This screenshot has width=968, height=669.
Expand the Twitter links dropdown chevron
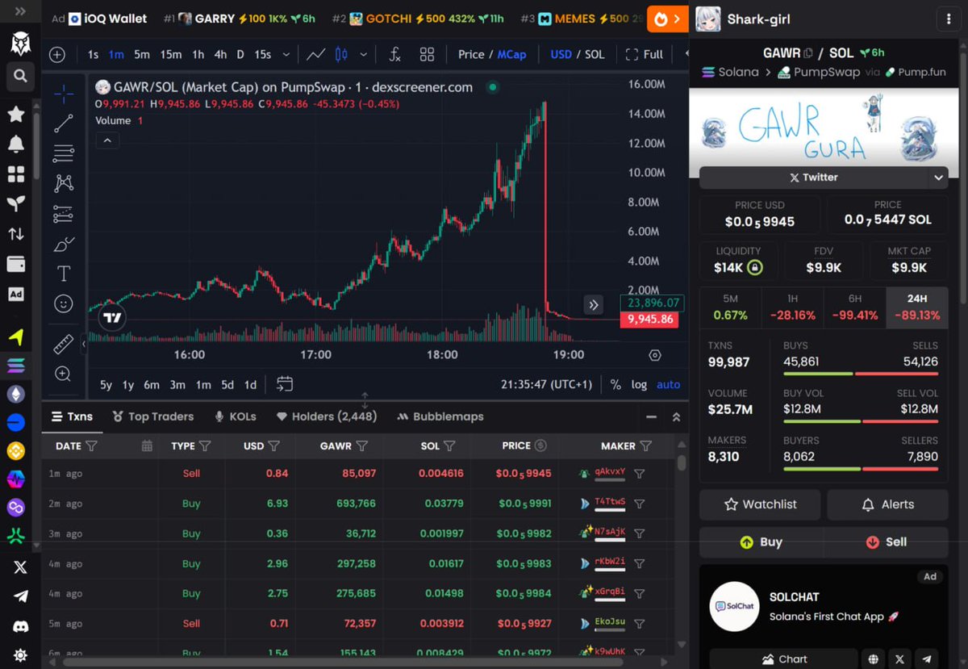pos(938,178)
